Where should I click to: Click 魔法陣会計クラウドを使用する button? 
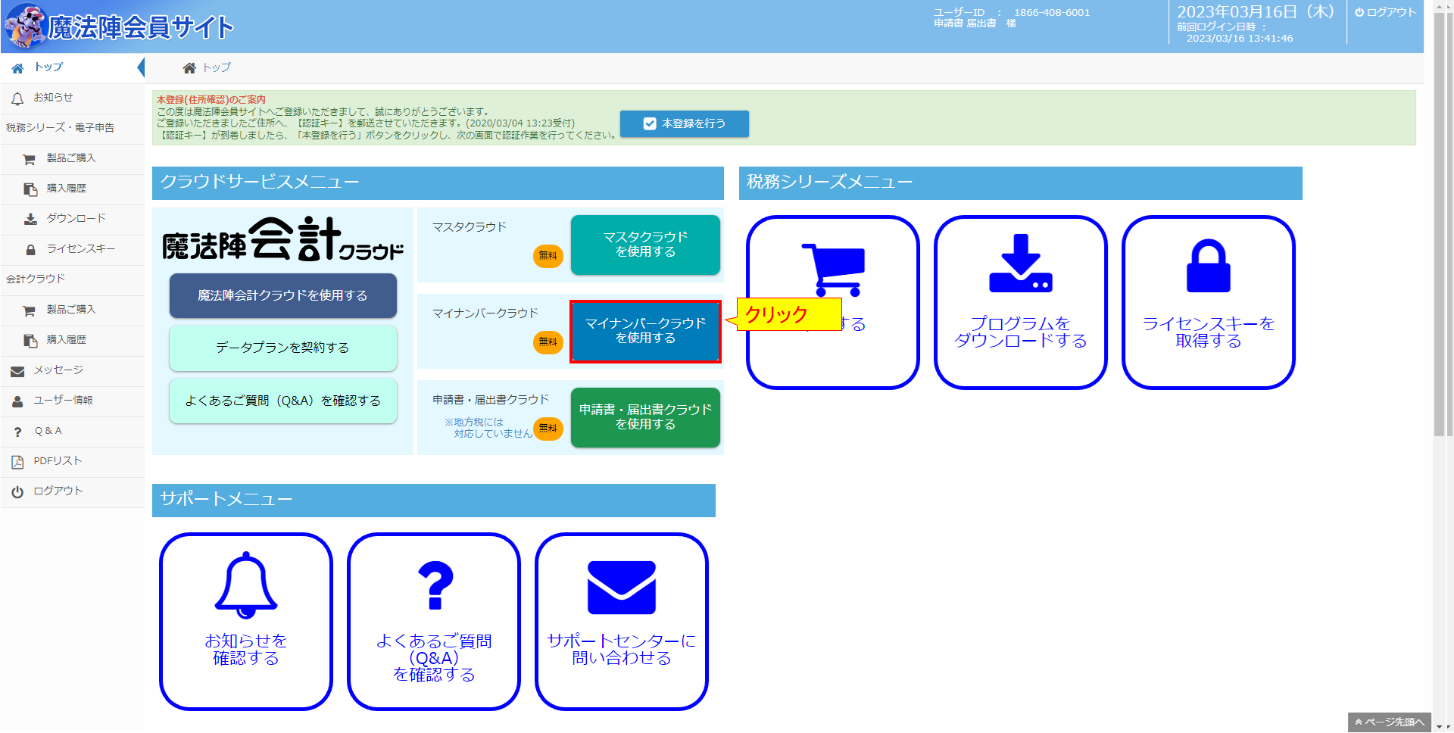tap(283, 295)
